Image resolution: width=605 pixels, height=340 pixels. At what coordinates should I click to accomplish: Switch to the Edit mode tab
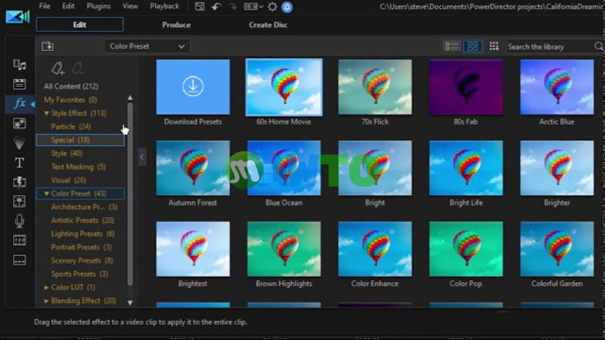click(x=79, y=25)
